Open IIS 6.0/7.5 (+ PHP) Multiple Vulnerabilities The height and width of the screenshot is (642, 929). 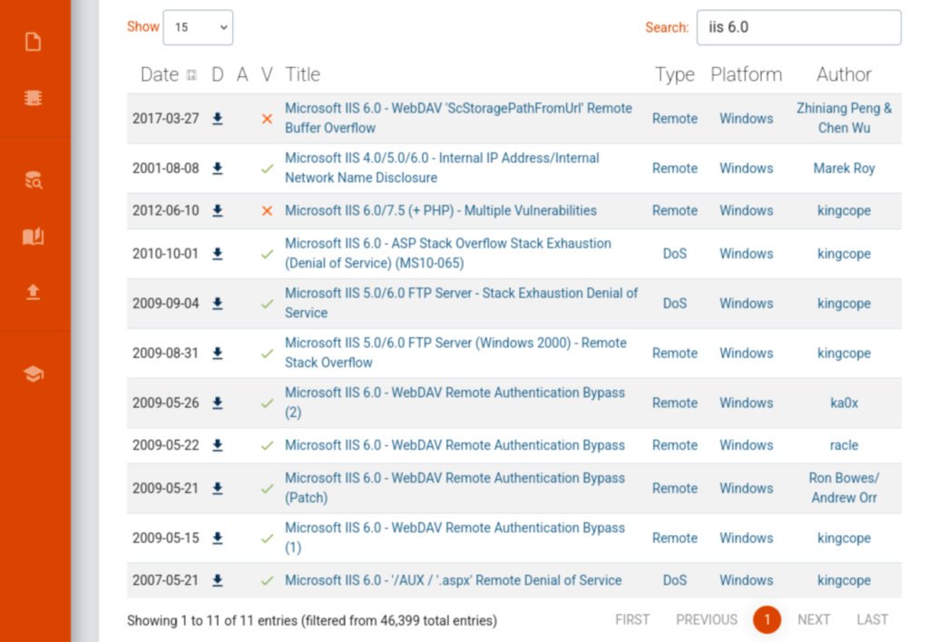click(x=441, y=210)
